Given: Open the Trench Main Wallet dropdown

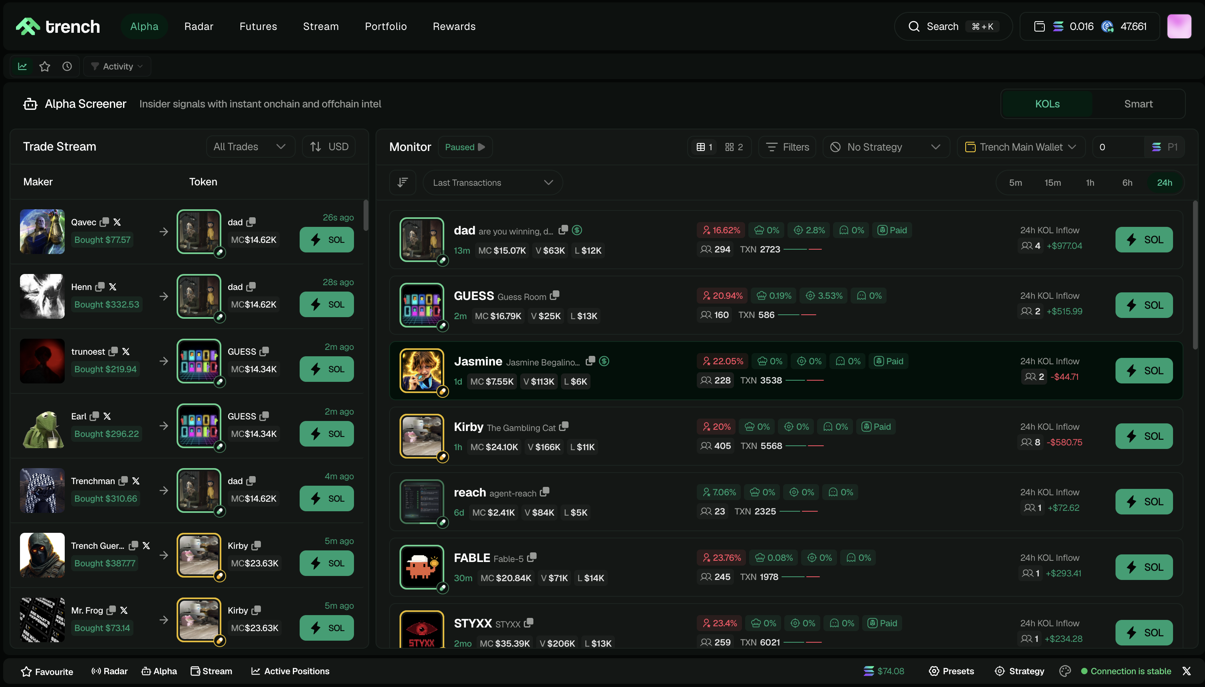Looking at the screenshot, I should pos(1021,147).
